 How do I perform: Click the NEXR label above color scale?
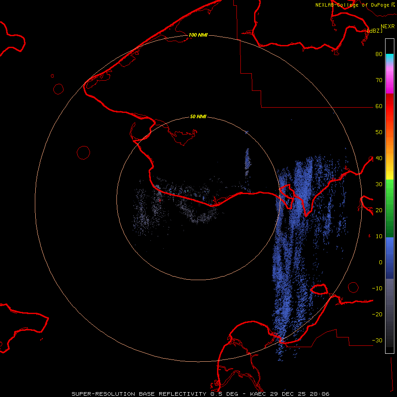[388, 26]
